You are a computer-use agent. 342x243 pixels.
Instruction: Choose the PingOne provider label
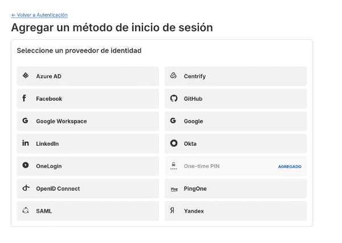pos(195,189)
